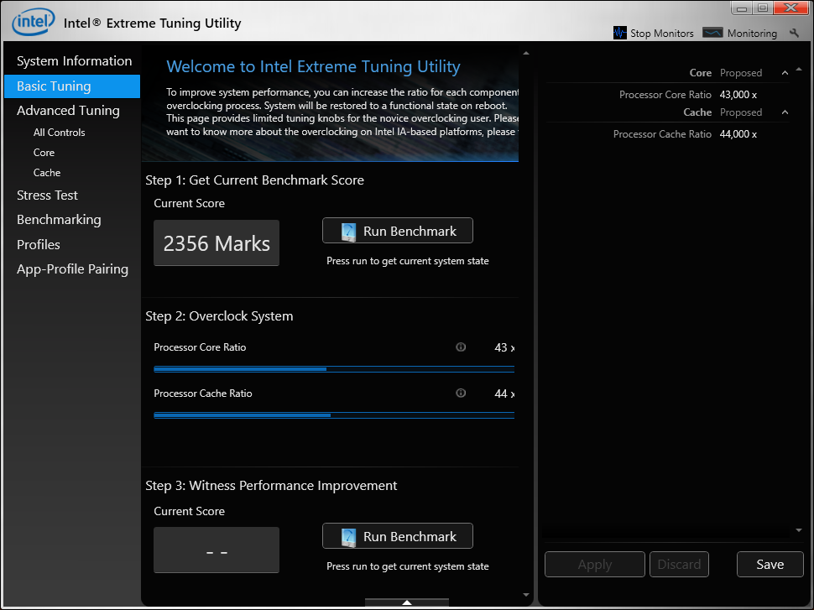Go to the Benchmarking page
814x610 pixels.
coord(59,220)
